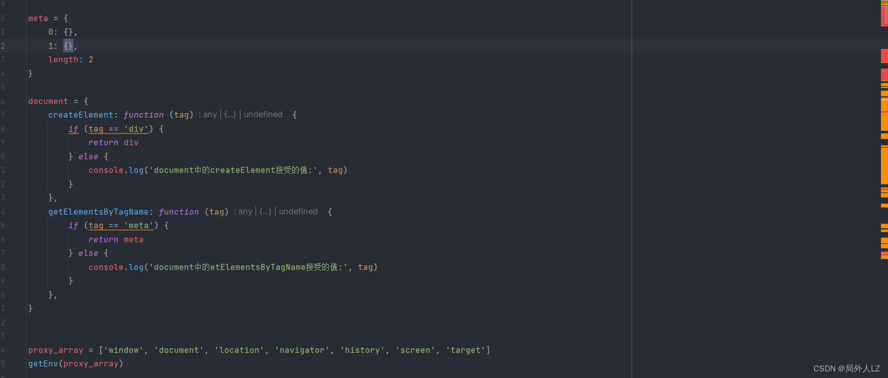Click the 'navigator' string in proxy_array
This screenshot has width=888, height=378.
(302, 350)
